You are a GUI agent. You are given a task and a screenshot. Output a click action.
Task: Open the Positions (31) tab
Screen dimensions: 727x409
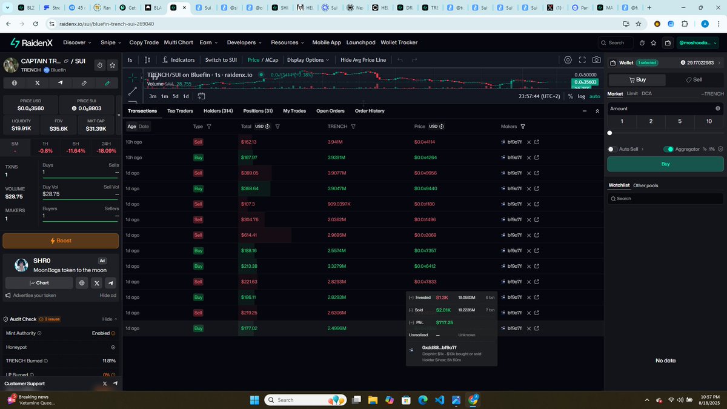click(x=257, y=111)
